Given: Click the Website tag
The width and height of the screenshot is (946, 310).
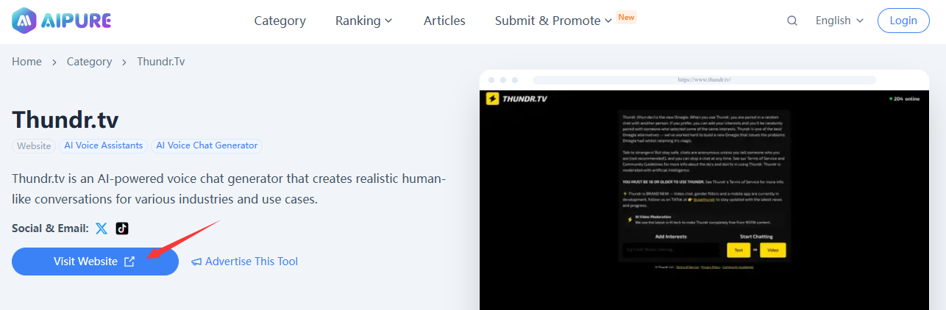Looking at the screenshot, I should tap(34, 145).
